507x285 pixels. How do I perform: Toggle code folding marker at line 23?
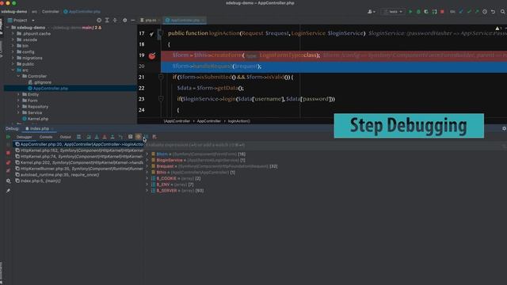(161, 99)
